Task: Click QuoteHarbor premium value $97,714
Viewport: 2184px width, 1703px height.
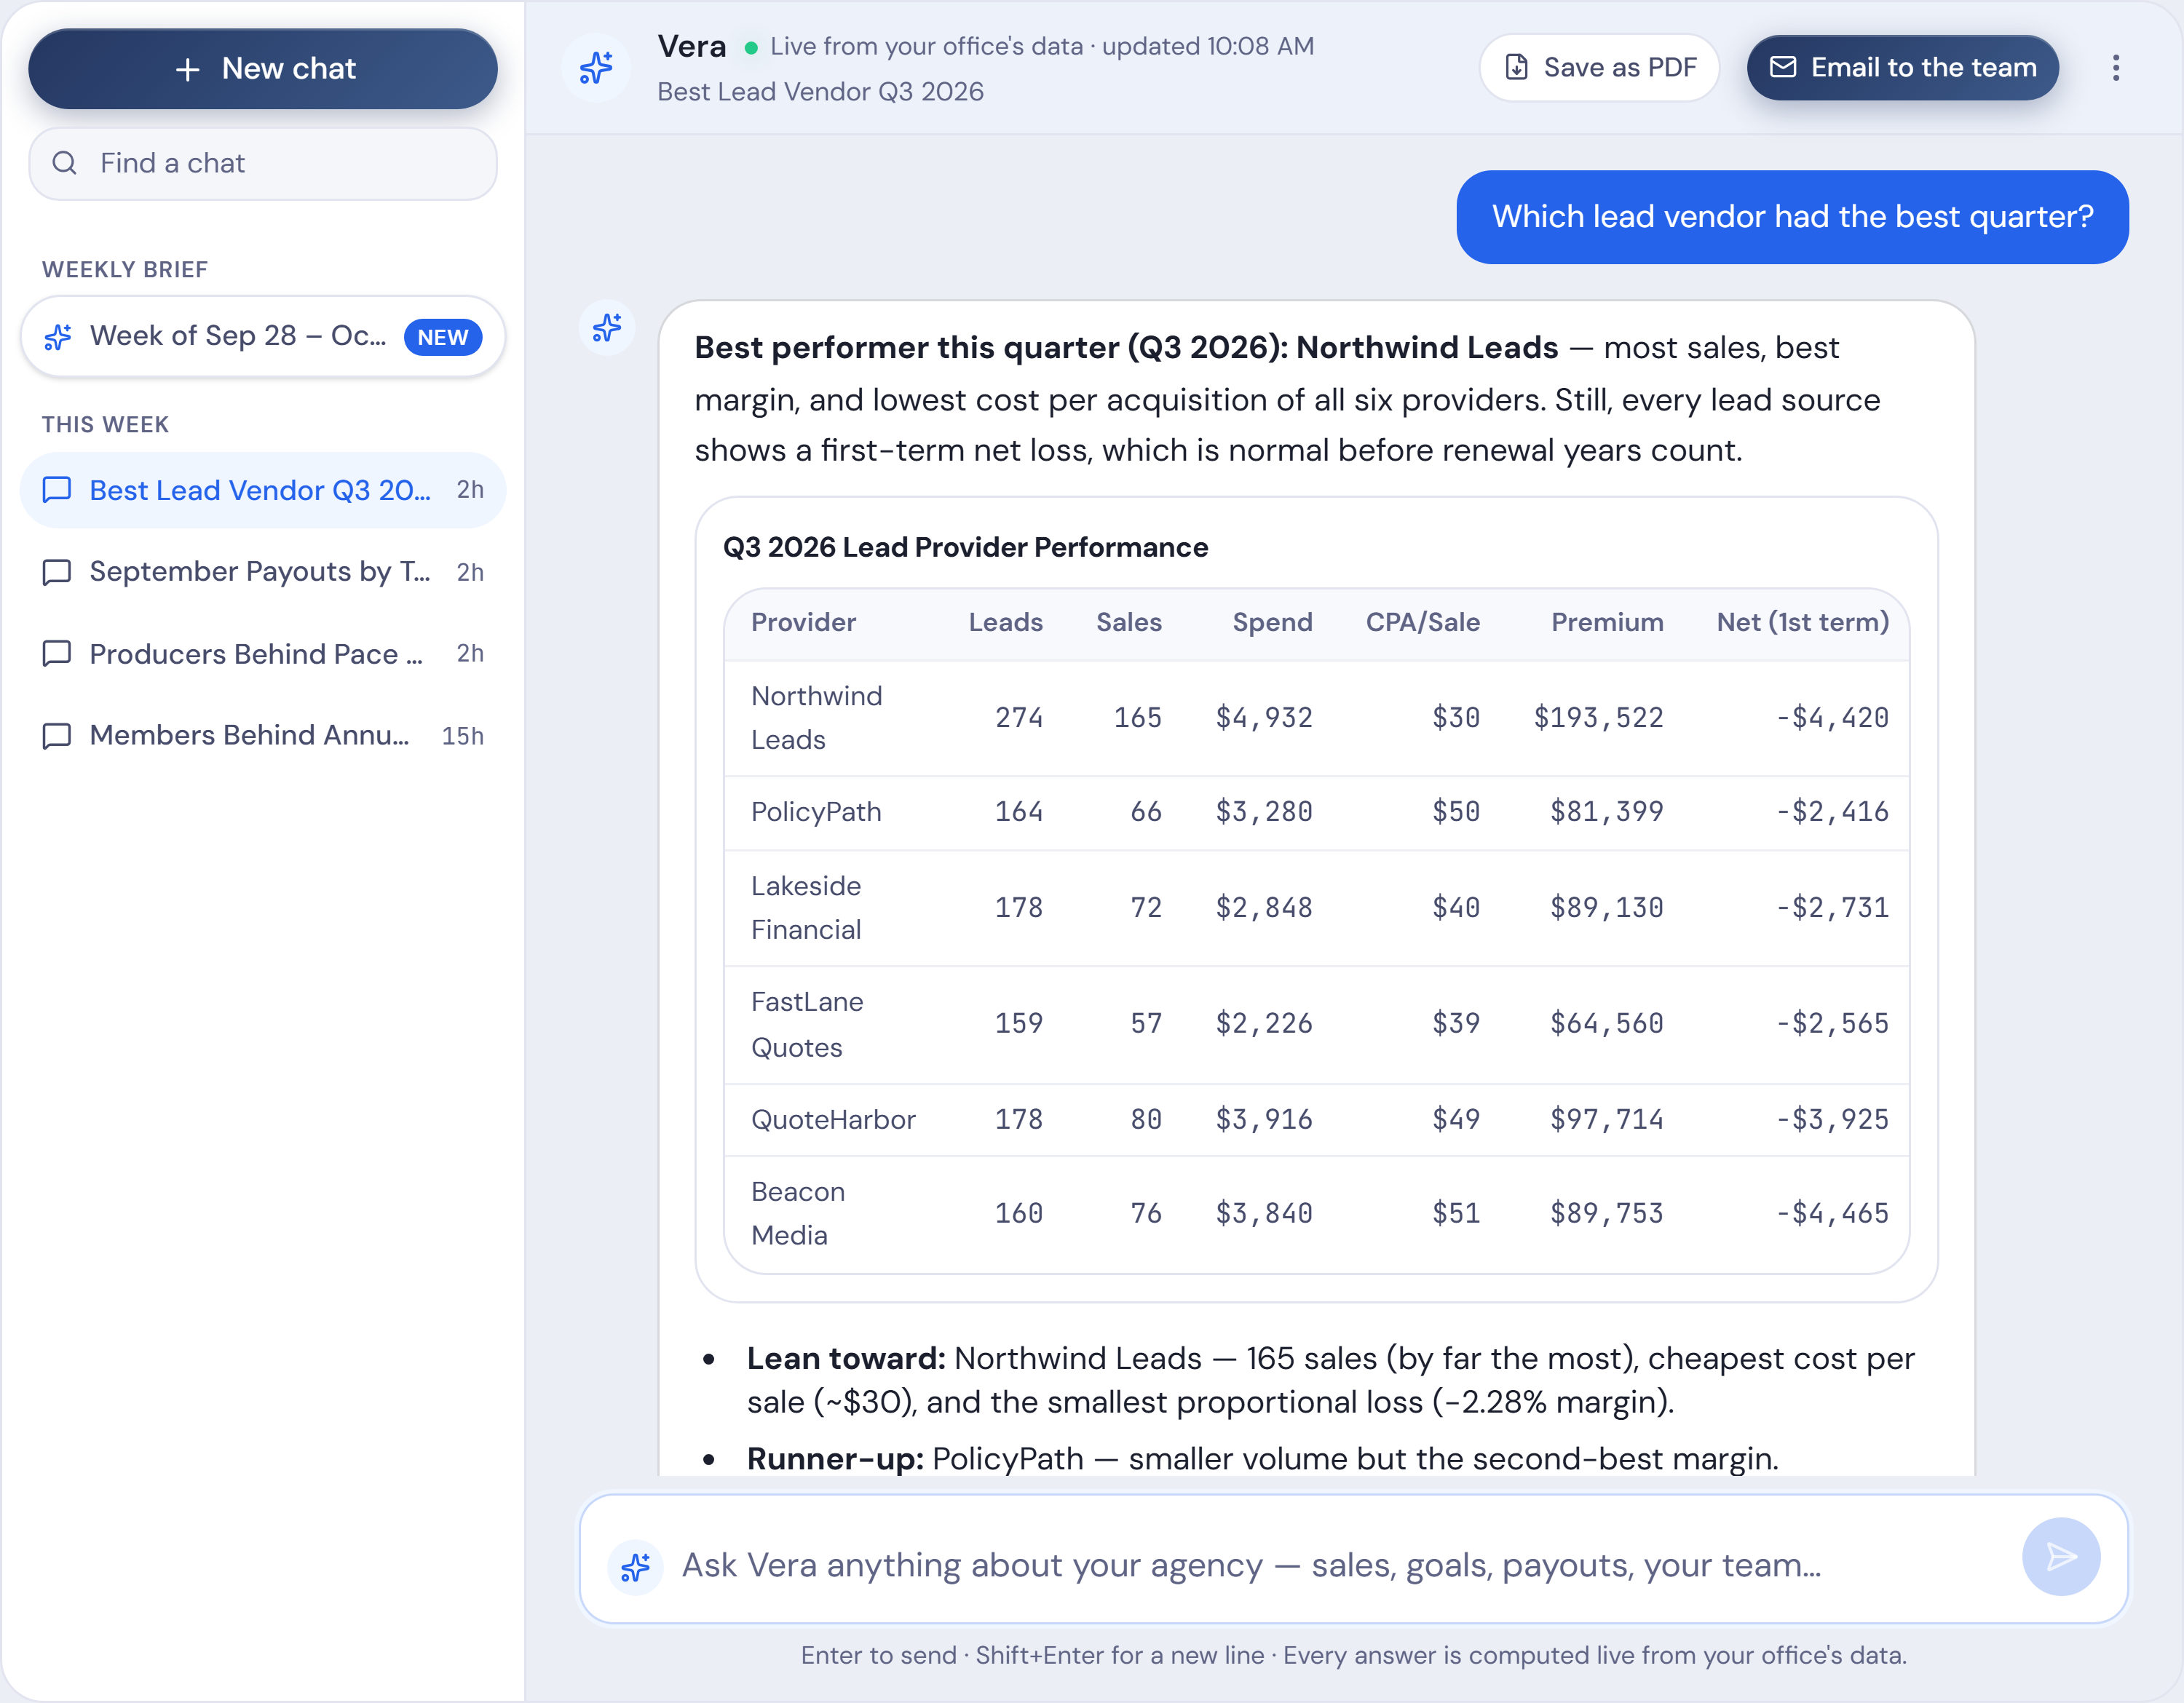Action: click(x=1606, y=1119)
